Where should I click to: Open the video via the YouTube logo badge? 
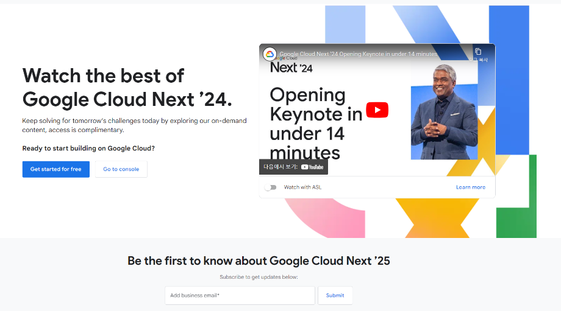tap(312, 167)
